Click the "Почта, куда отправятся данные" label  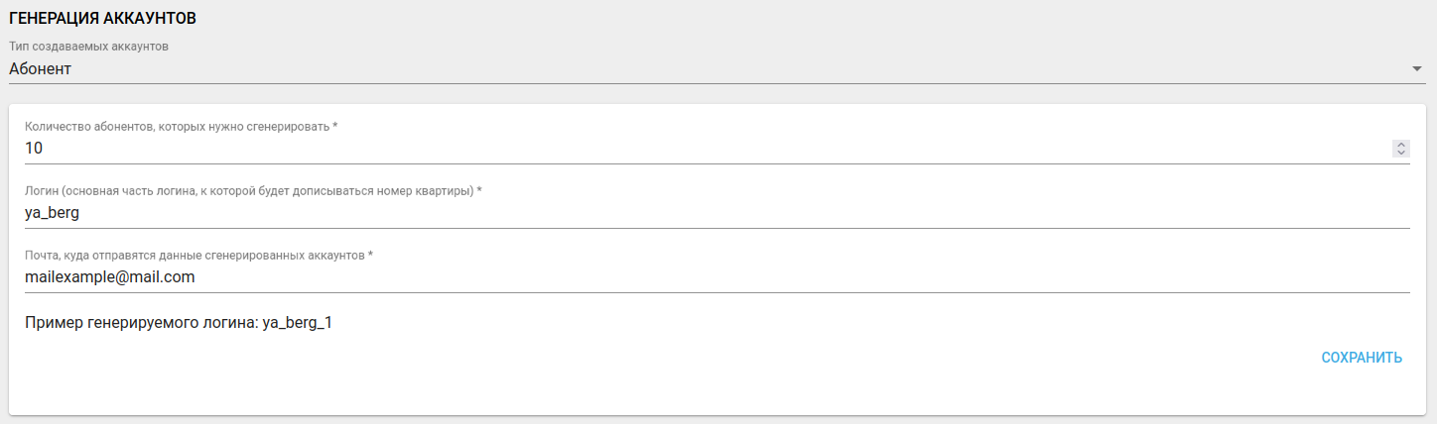pos(195,256)
